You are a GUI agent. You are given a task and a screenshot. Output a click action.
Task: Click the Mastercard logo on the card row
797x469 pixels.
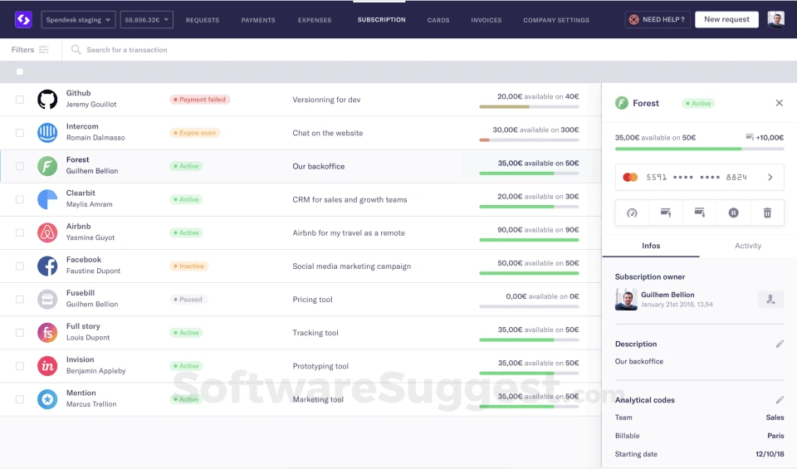point(630,178)
